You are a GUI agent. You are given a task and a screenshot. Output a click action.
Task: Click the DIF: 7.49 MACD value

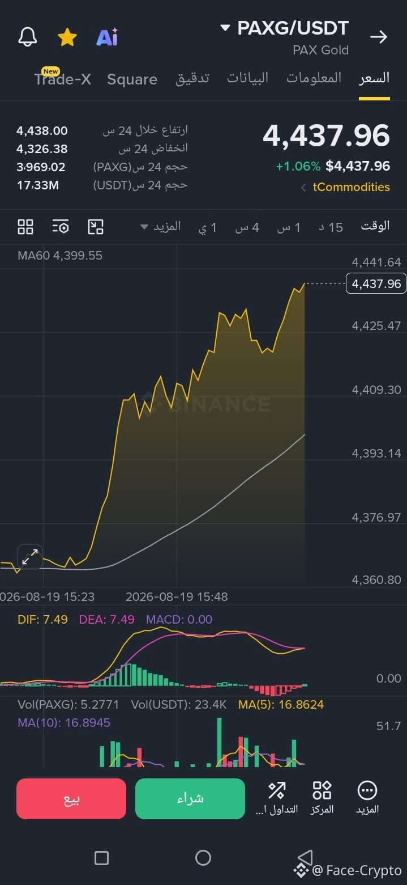[42, 620]
